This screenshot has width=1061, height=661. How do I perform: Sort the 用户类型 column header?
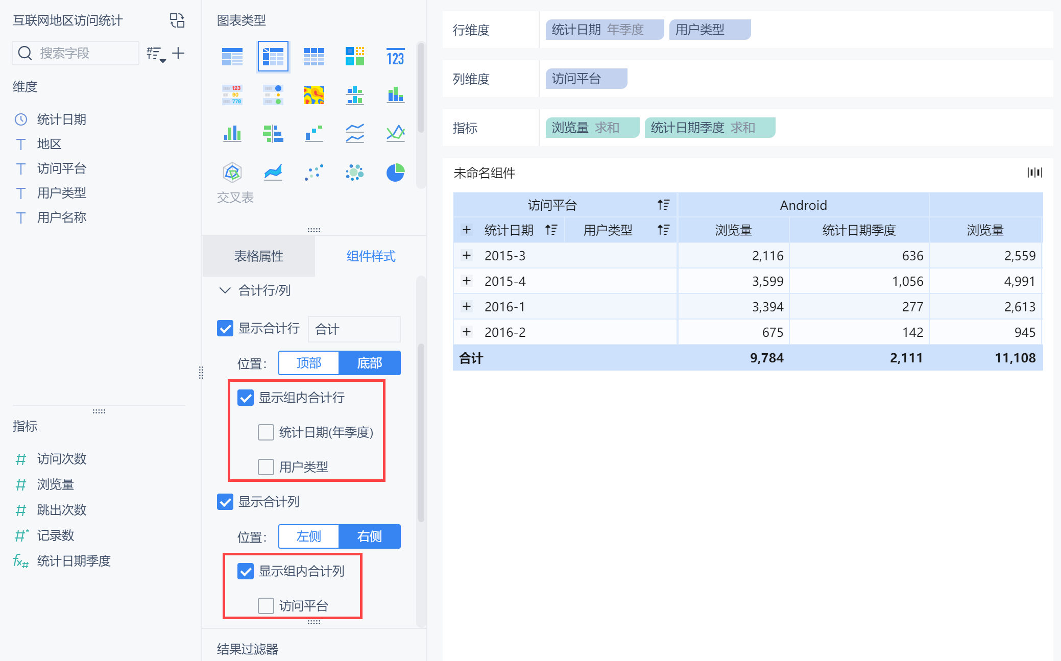(x=663, y=230)
